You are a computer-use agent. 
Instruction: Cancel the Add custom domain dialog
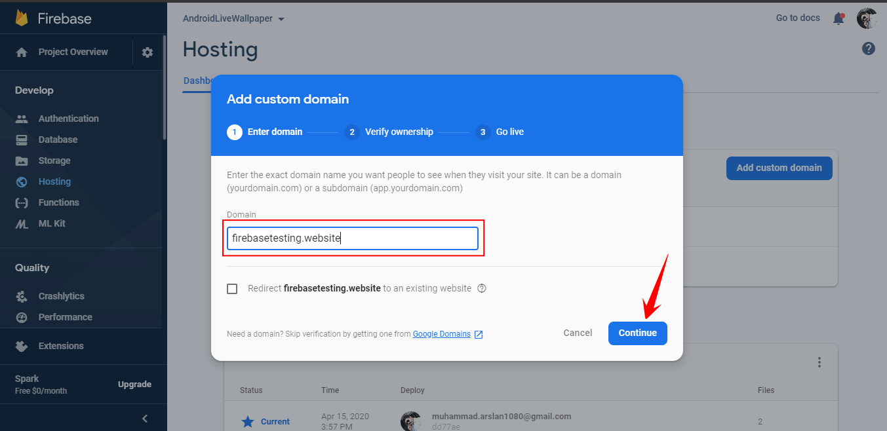578,333
